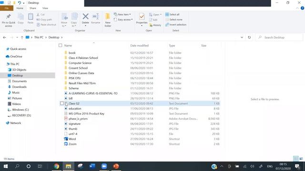Select Network in navigation pane
The height and width of the screenshot is (171, 305).
click(x=13, y=123)
